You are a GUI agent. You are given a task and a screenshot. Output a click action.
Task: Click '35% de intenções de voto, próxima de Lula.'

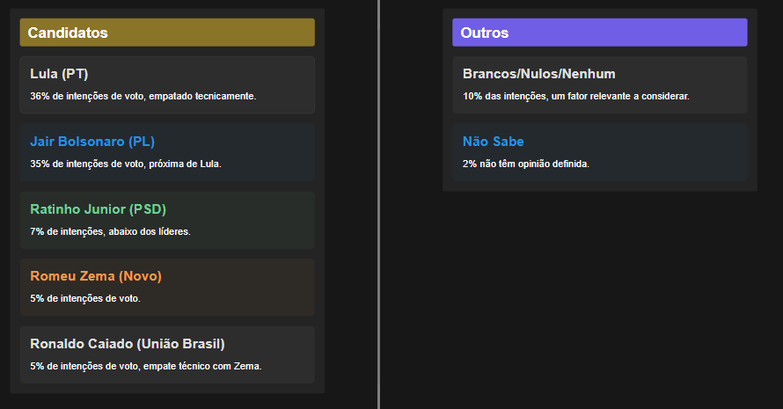[x=126, y=164]
